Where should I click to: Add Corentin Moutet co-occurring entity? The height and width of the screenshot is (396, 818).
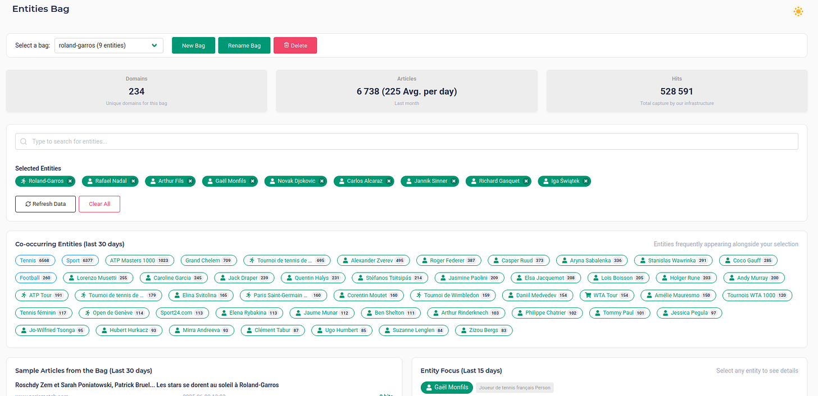pos(369,295)
